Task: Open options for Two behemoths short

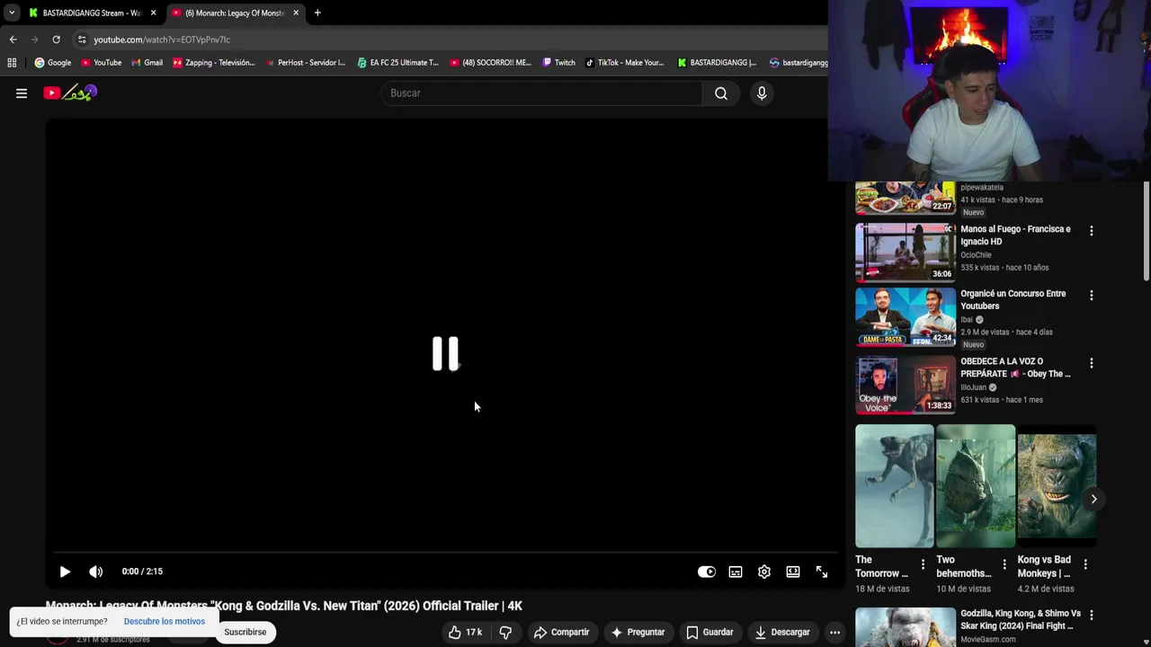Action: (1004, 565)
